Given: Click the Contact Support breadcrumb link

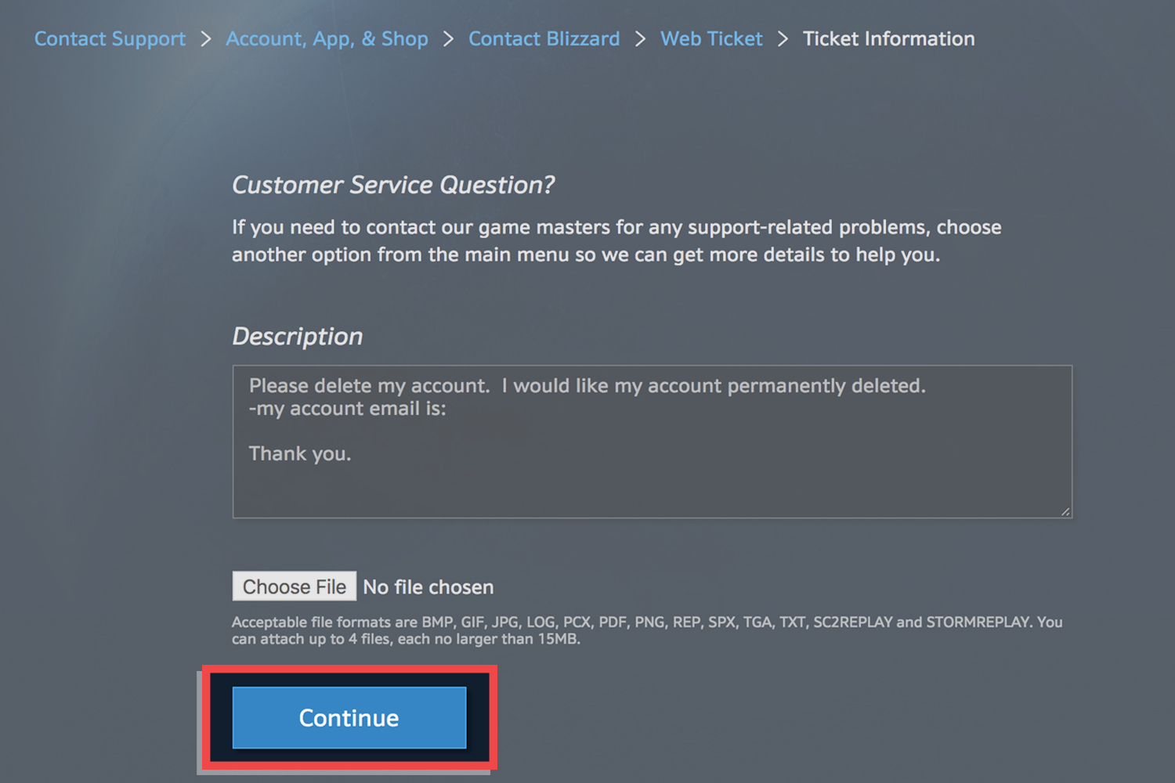Looking at the screenshot, I should click(109, 38).
